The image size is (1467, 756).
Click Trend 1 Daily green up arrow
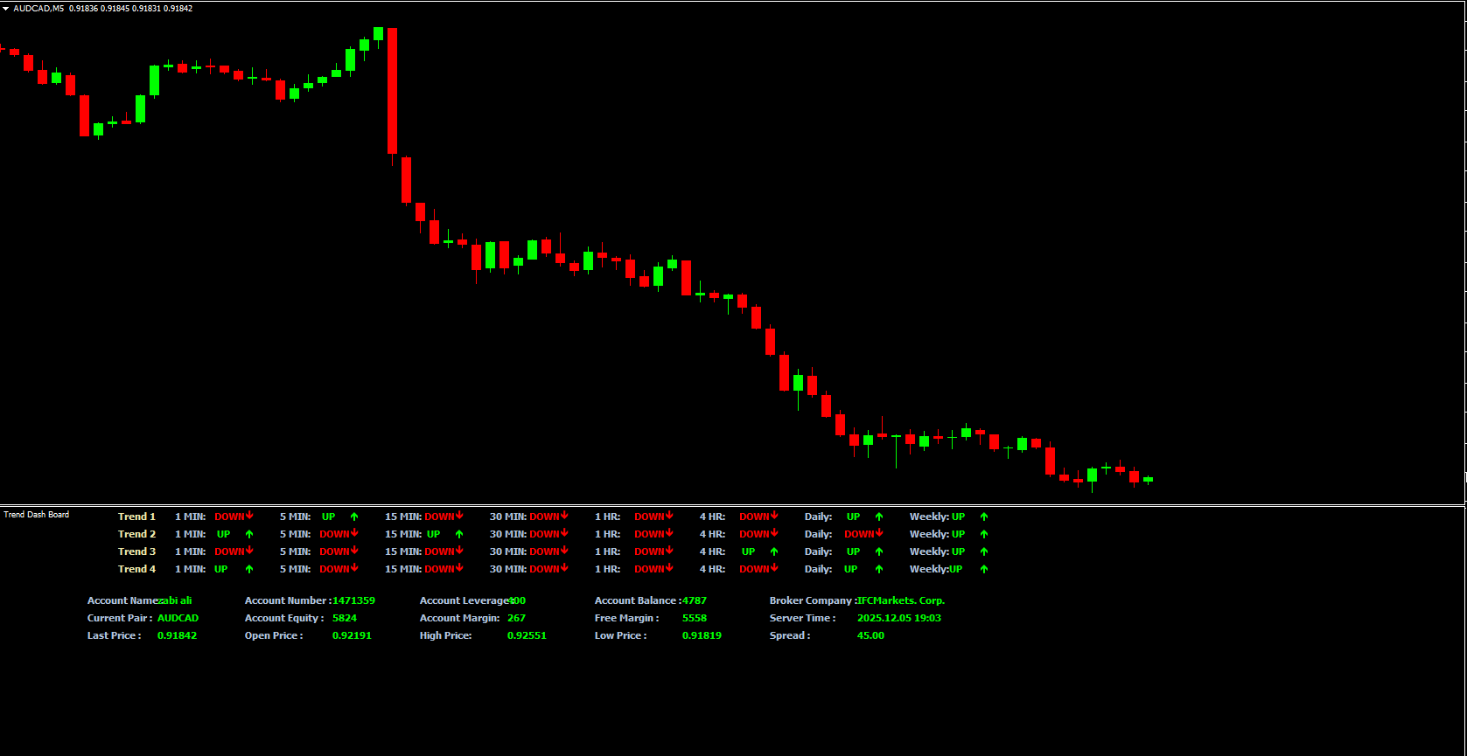click(x=879, y=517)
